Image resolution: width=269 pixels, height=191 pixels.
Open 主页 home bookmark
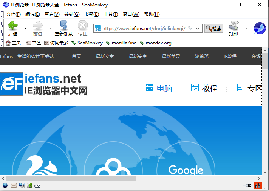(x=13, y=43)
